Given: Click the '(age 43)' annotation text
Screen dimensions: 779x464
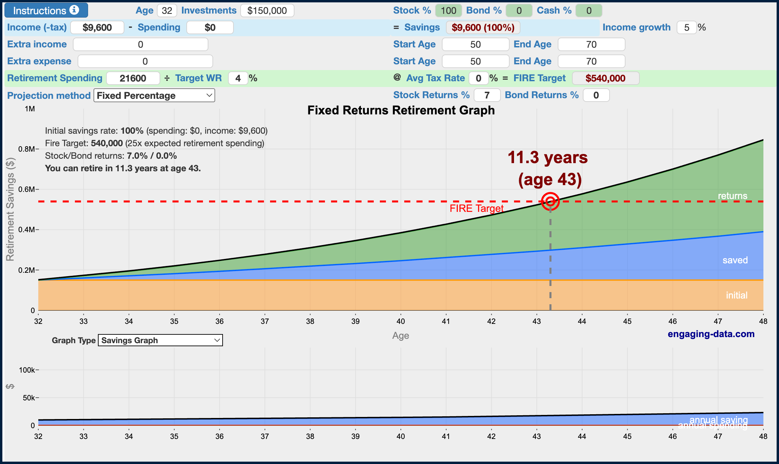Looking at the screenshot, I should (x=550, y=179).
